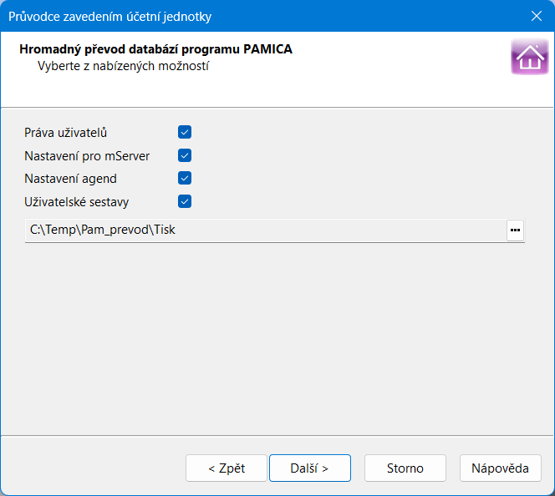
Task: Disable the Nastavení agend checkbox
Action: pyautogui.click(x=186, y=178)
